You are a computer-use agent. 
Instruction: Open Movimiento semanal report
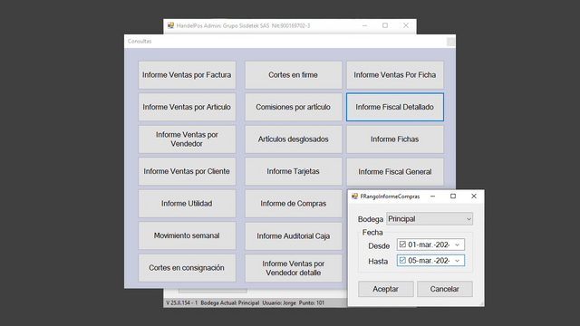pyautogui.click(x=187, y=235)
